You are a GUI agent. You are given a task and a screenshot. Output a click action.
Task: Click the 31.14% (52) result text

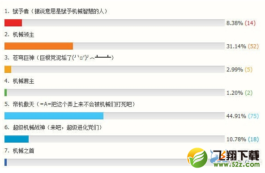(x=243, y=46)
